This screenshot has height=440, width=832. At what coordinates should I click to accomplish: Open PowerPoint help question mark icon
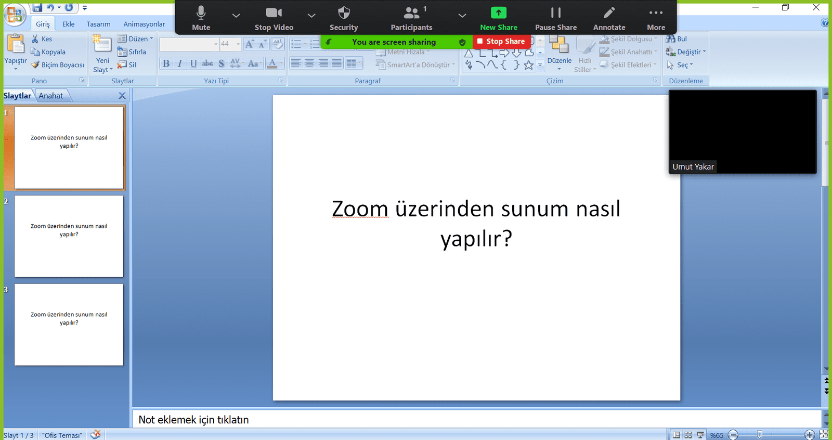(x=825, y=23)
